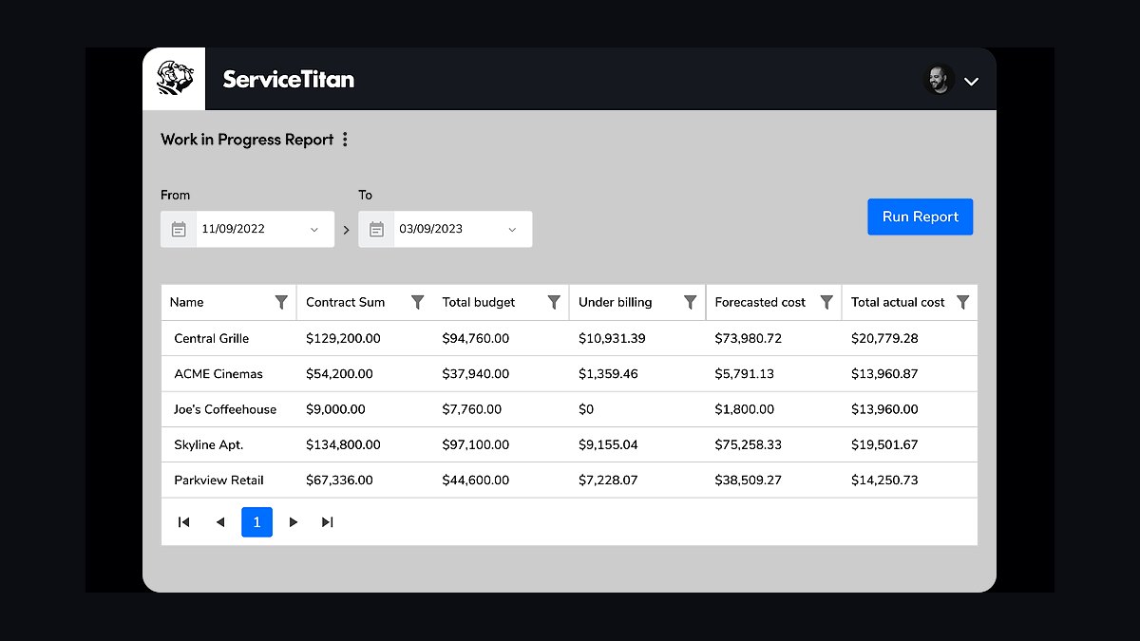Image resolution: width=1140 pixels, height=641 pixels.
Task: Go to the next page
Action: point(294,522)
